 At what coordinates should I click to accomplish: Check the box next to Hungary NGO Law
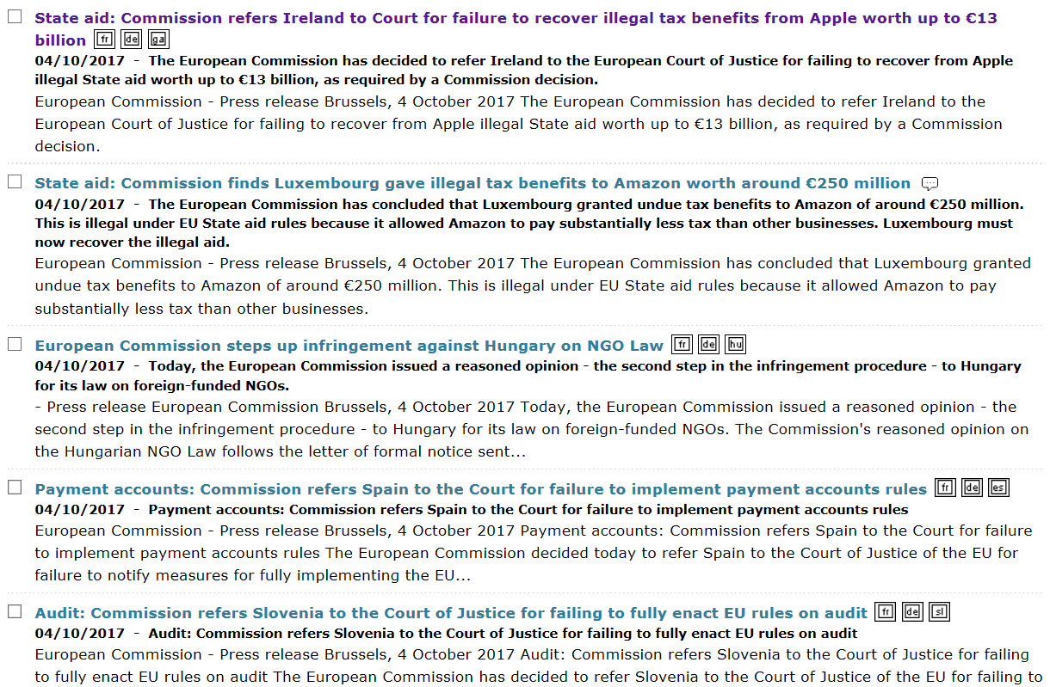15,344
